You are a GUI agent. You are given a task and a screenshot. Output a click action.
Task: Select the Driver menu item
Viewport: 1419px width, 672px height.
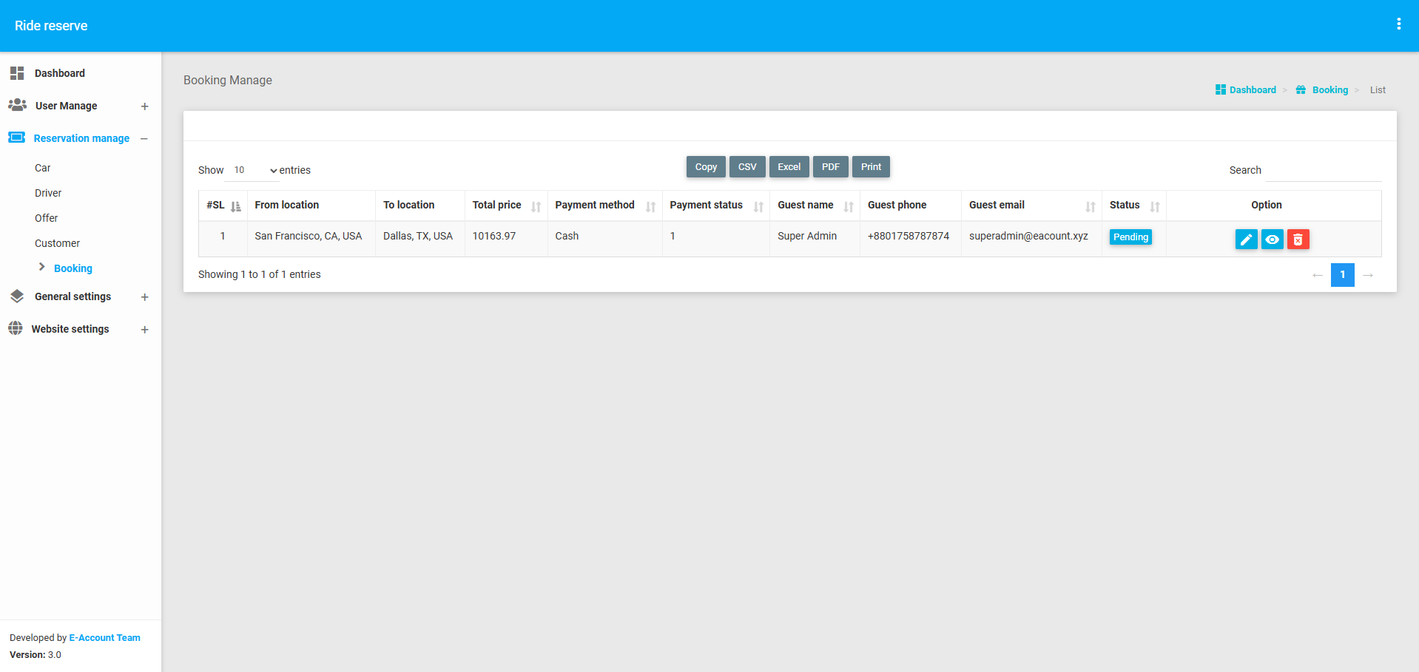pos(48,193)
